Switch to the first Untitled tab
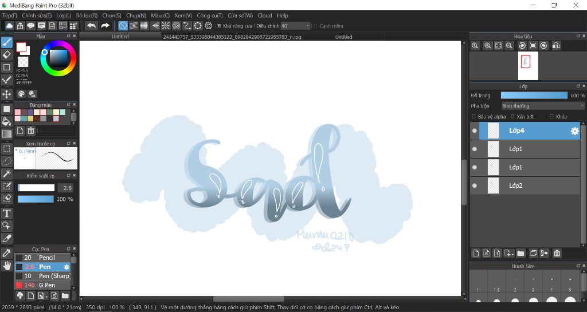The height and width of the screenshot is (312, 587). [120, 37]
